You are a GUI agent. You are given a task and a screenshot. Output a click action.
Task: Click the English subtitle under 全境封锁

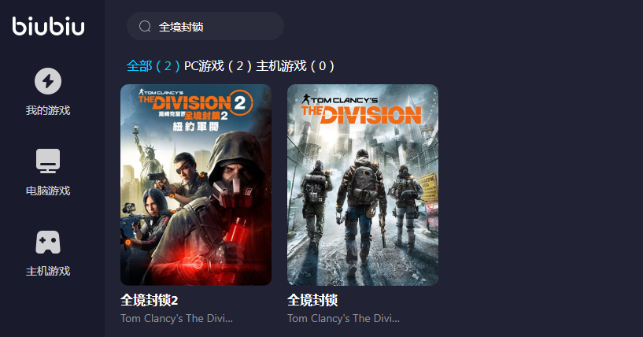tap(344, 319)
